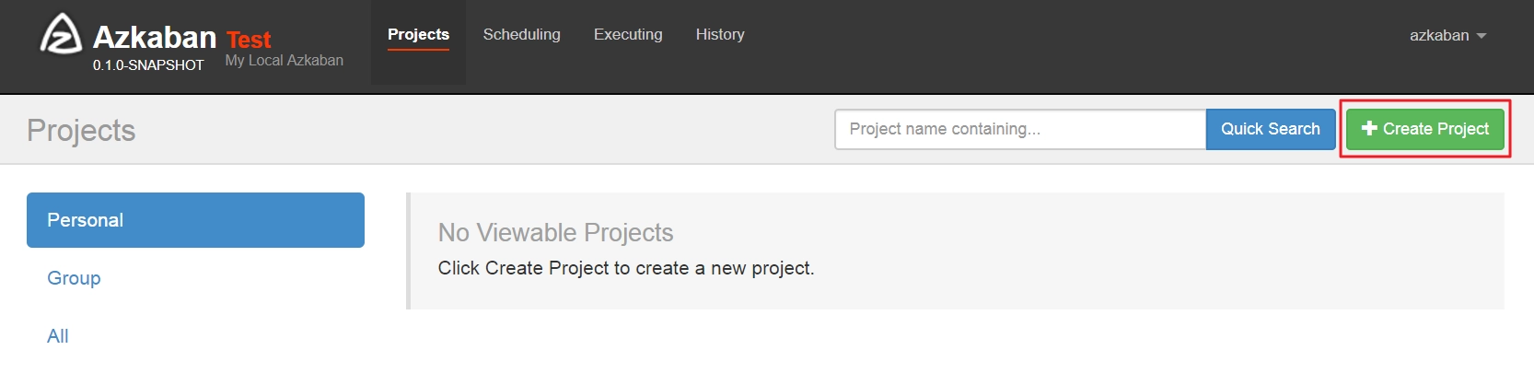1534x385 pixels.
Task: Select the Personal projects filter
Action: point(195,220)
